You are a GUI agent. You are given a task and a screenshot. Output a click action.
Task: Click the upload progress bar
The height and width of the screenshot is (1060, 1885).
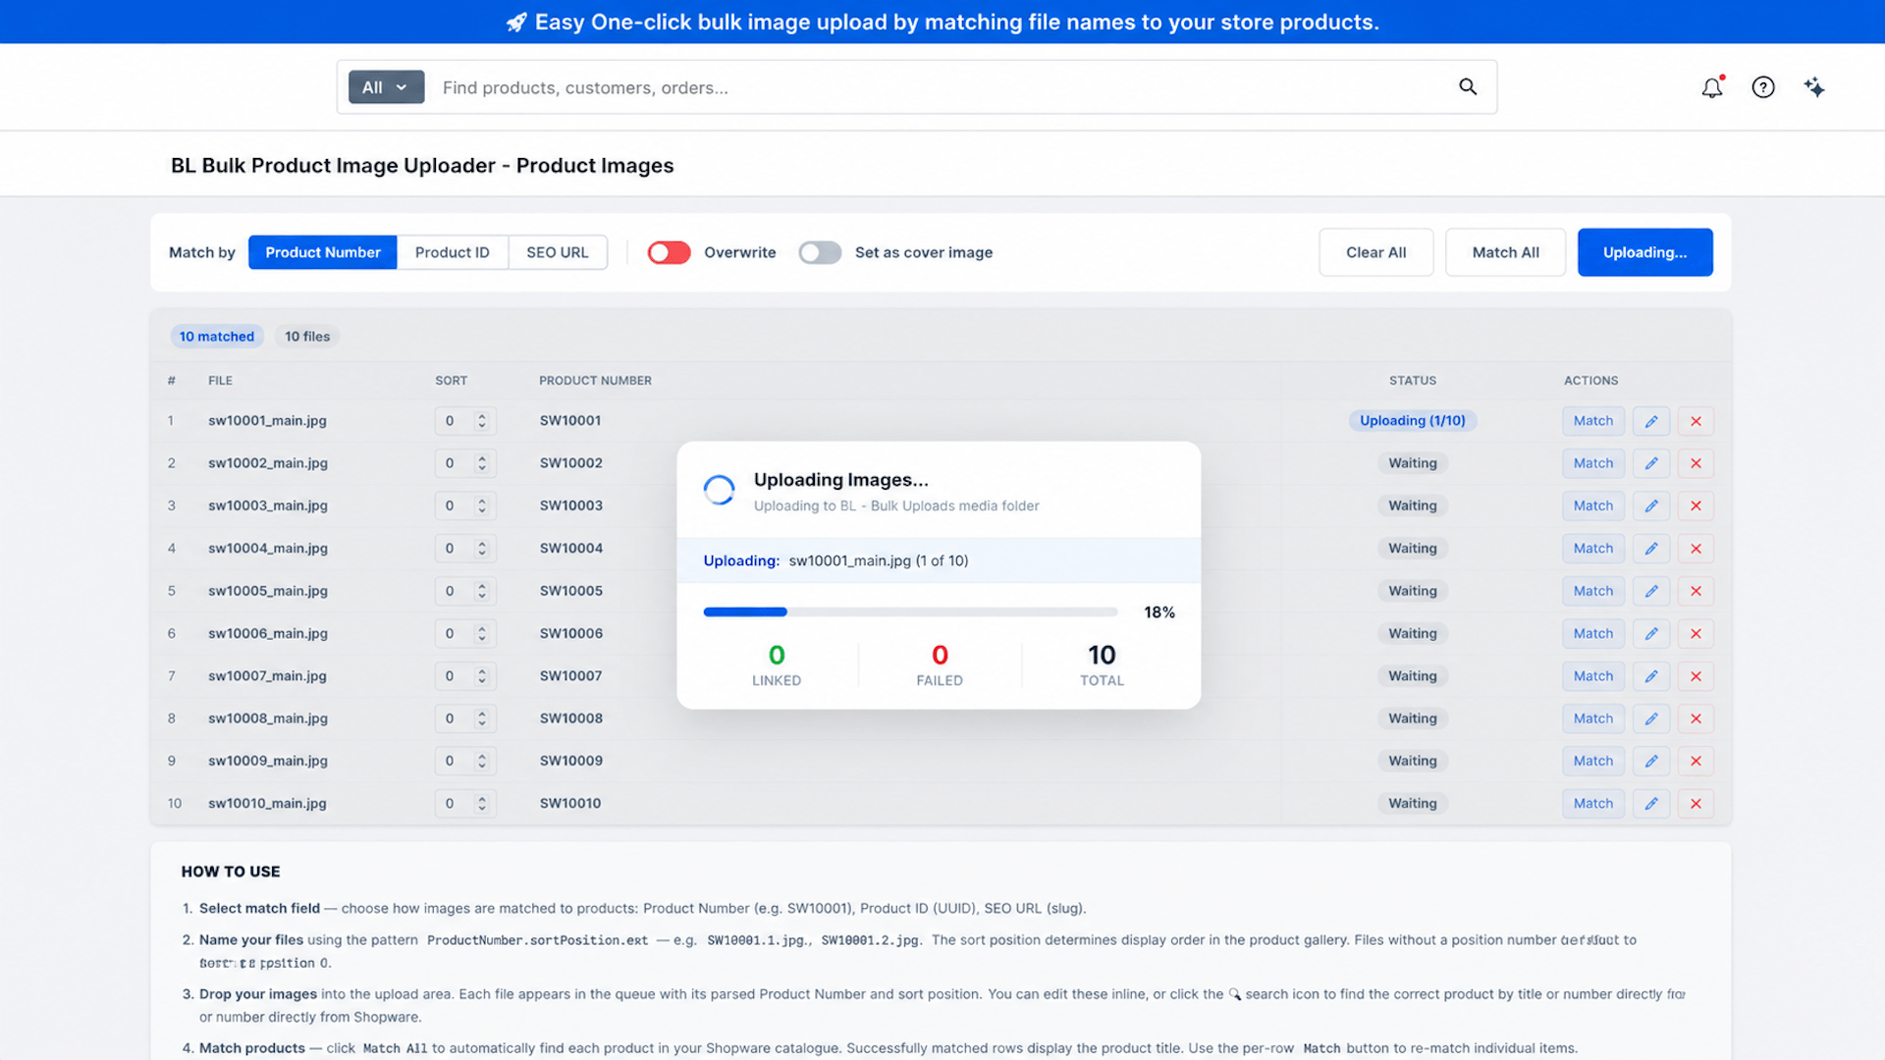[x=910, y=611]
